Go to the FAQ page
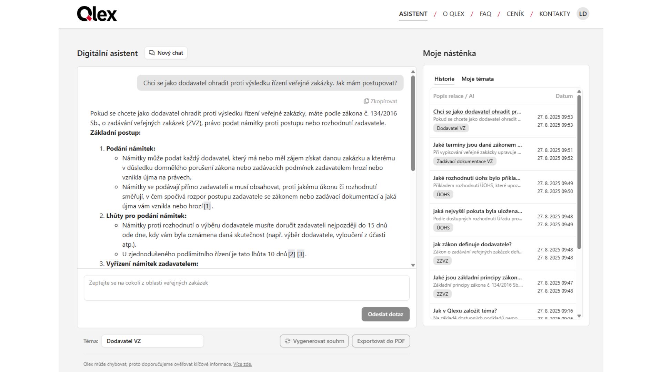Viewport: 662px width, 372px height. pyautogui.click(x=485, y=14)
